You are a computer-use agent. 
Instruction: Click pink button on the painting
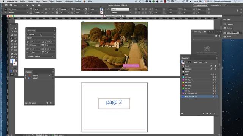131,66
